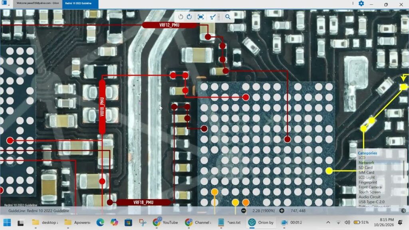Zoom in with the plus button
The height and width of the screenshot is (230, 409).
(282, 211)
